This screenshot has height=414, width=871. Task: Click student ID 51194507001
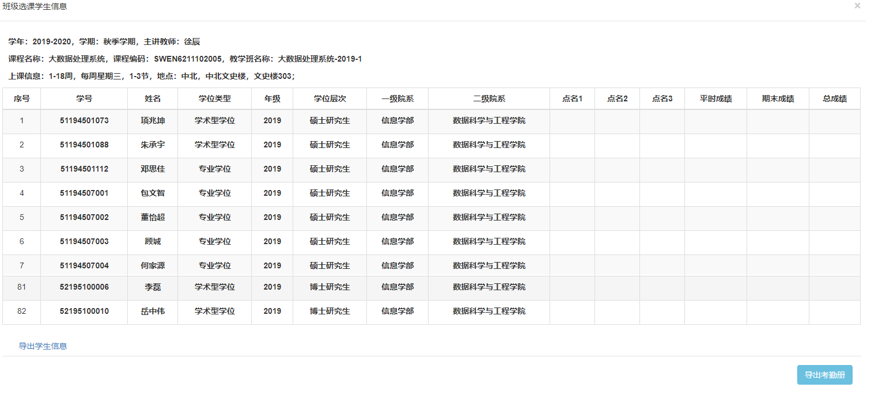pos(84,193)
